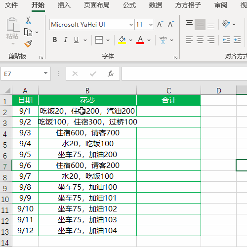
Task: Expand Paste options arrow
Action: (x=13, y=44)
